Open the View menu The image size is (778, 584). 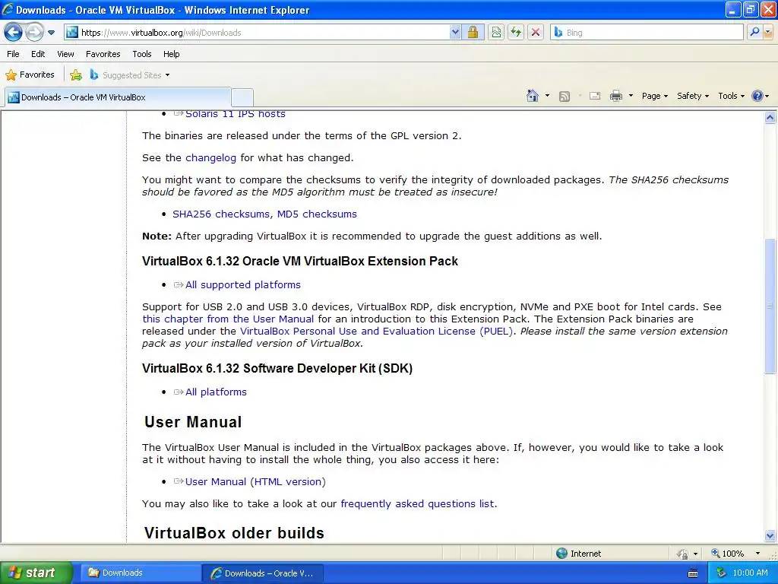(x=65, y=54)
